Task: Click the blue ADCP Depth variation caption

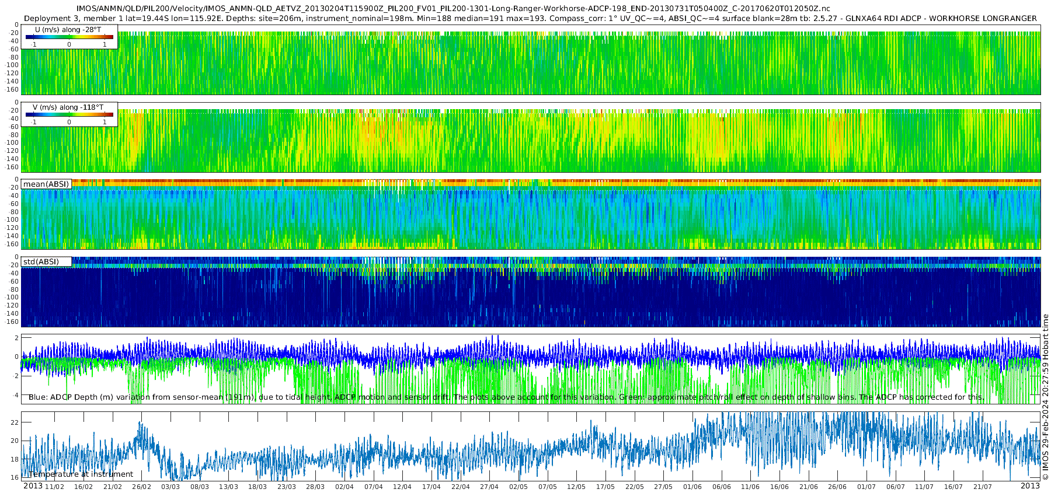Action: click(506, 397)
